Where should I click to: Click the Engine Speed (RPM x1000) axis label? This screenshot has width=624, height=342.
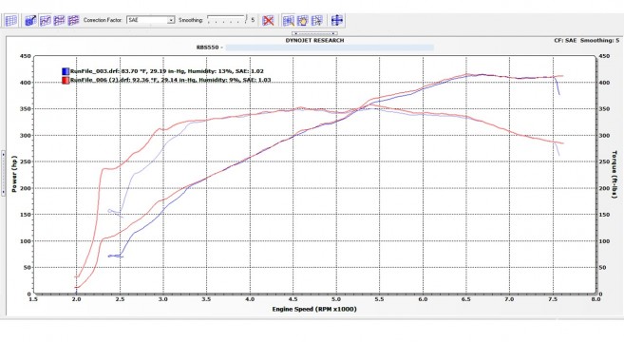pos(314,309)
